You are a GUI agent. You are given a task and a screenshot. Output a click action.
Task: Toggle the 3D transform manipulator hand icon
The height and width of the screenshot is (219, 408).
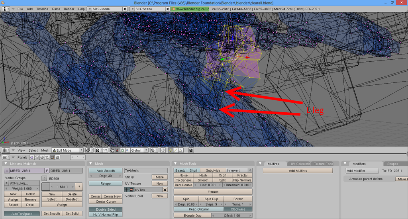112,151
